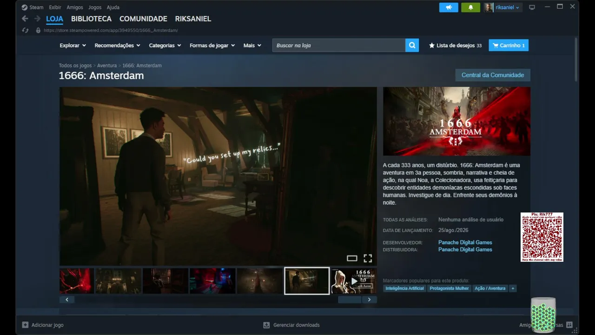This screenshot has height=335, width=595.
Task: Open the riksaniel account dropdown
Action: [508, 7]
